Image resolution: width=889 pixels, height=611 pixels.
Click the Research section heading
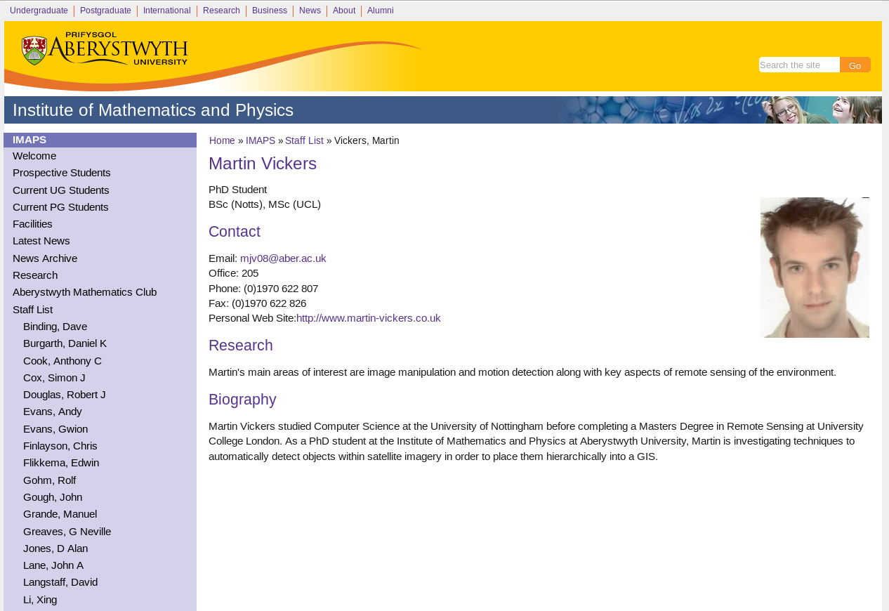[241, 346]
